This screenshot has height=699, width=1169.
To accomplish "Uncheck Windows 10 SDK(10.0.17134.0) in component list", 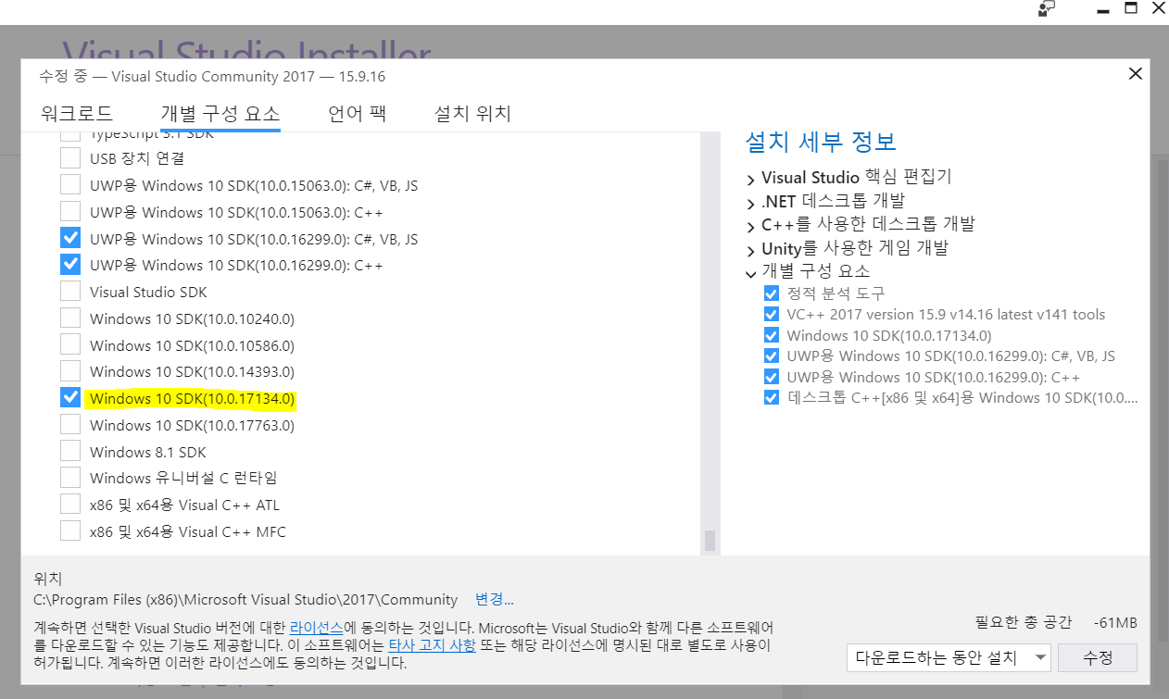I will point(70,398).
